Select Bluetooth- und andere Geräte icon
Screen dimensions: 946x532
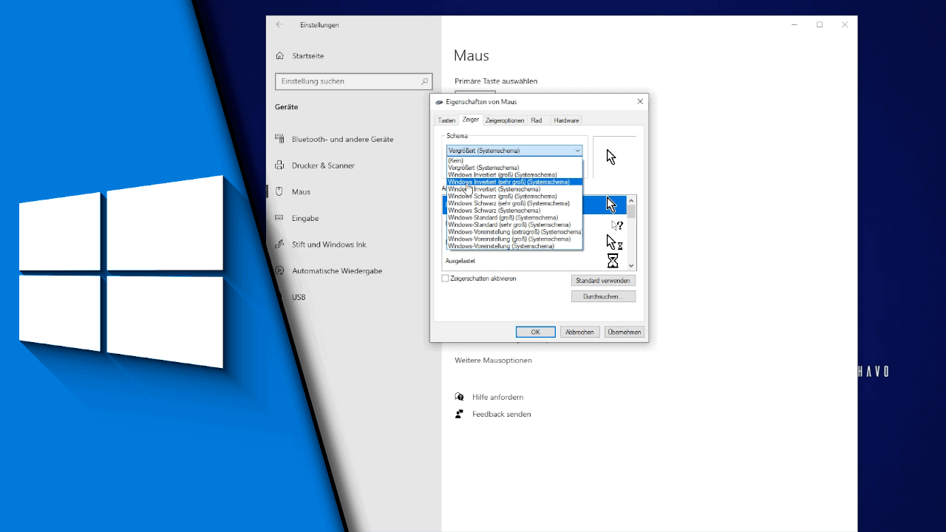[x=279, y=139]
